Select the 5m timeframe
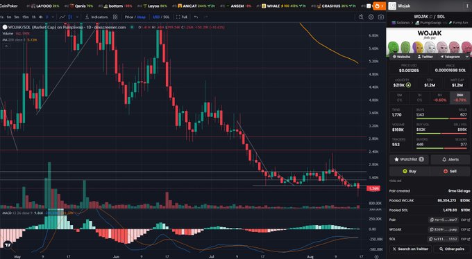The image size is (472, 259). point(17,17)
